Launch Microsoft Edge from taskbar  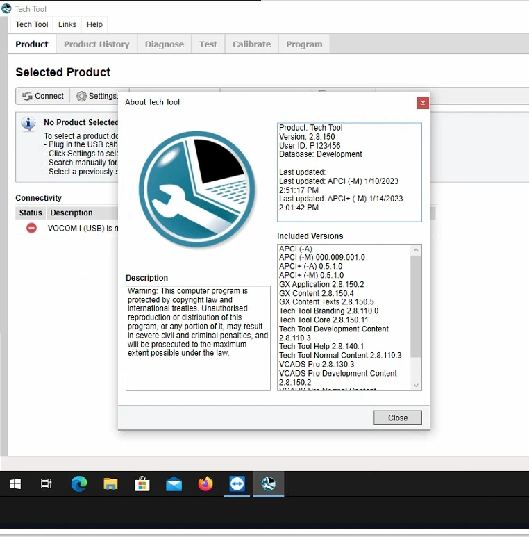pyautogui.click(x=78, y=484)
